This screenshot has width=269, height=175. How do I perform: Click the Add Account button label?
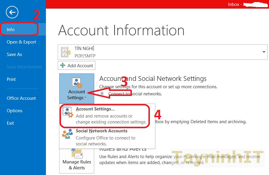point(80,65)
